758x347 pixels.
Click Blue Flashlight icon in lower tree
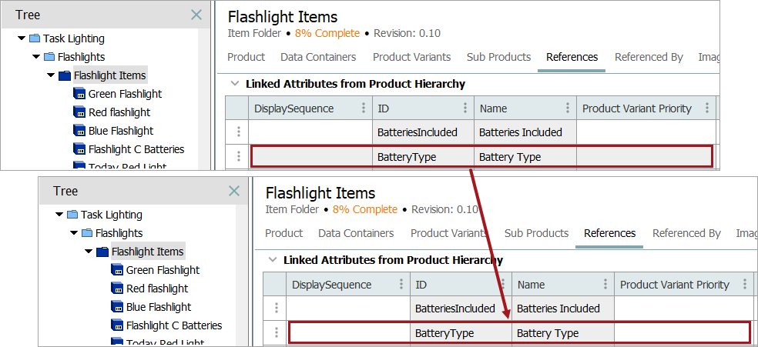[x=116, y=307]
